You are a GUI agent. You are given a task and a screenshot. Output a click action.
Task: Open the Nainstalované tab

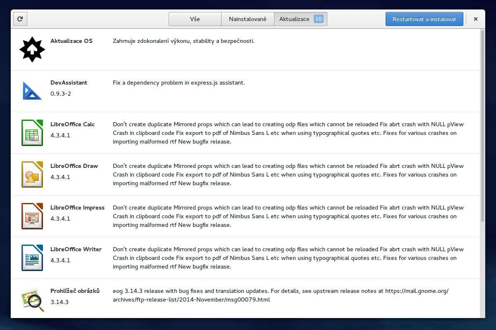pos(248,19)
